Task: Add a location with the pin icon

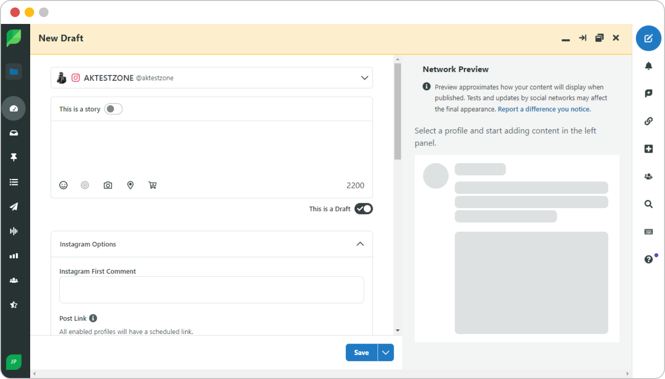Action: pos(130,185)
